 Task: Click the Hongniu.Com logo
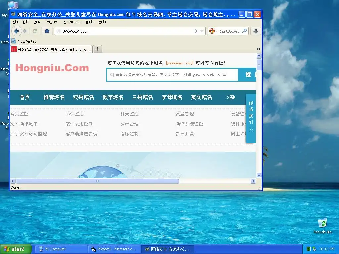pyautogui.click(x=52, y=68)
